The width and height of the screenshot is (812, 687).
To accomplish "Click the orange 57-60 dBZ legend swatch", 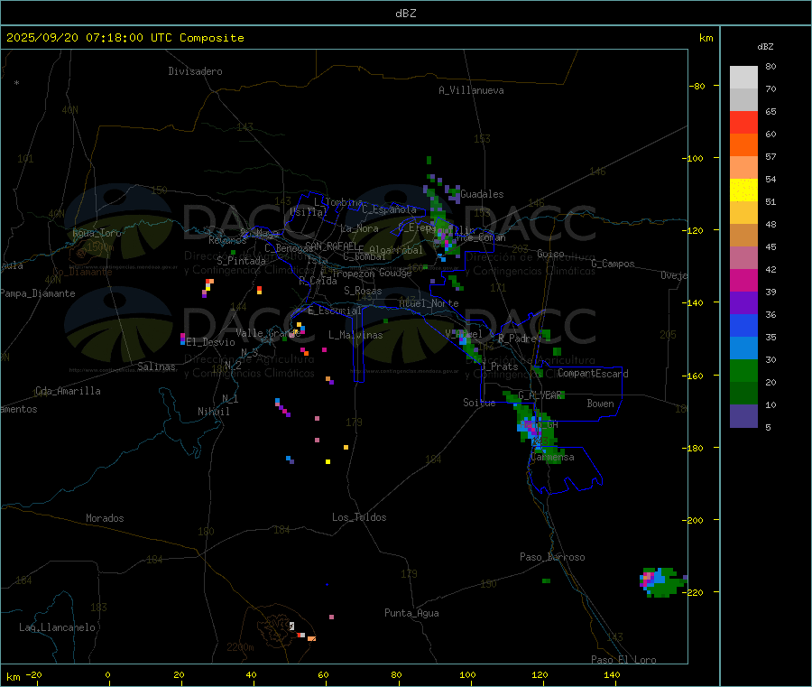I will tap(743, 145).
